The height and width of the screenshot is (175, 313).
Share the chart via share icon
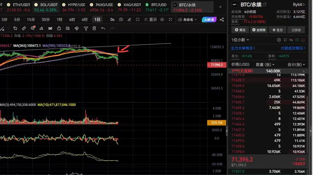(x=222, y=20)
